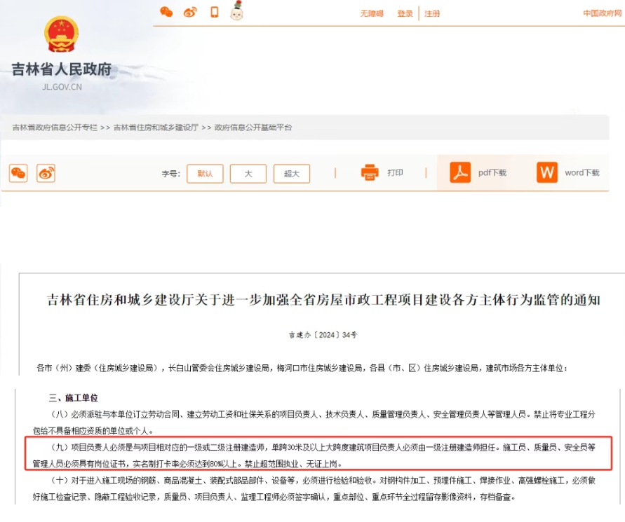
Task: Open 吉林省住房和城乡建设厅 breadcrumb link
Action: 156,128
